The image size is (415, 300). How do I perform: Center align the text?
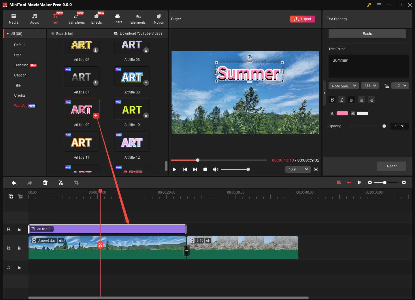[361, 100]
